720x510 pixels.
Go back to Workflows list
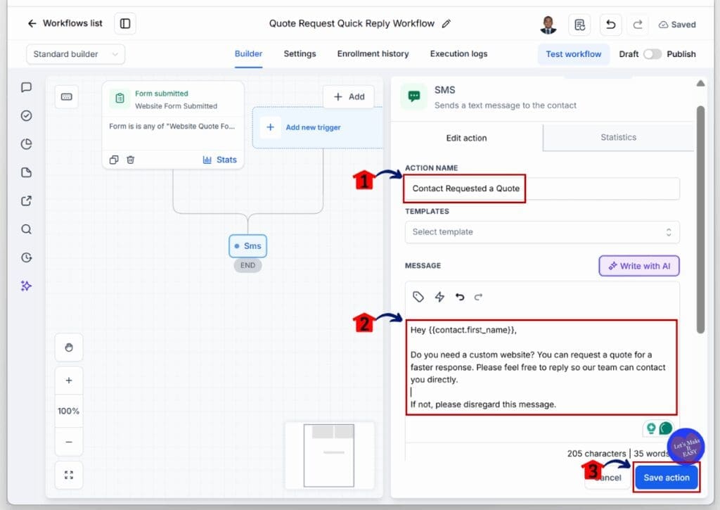[65, 23]
